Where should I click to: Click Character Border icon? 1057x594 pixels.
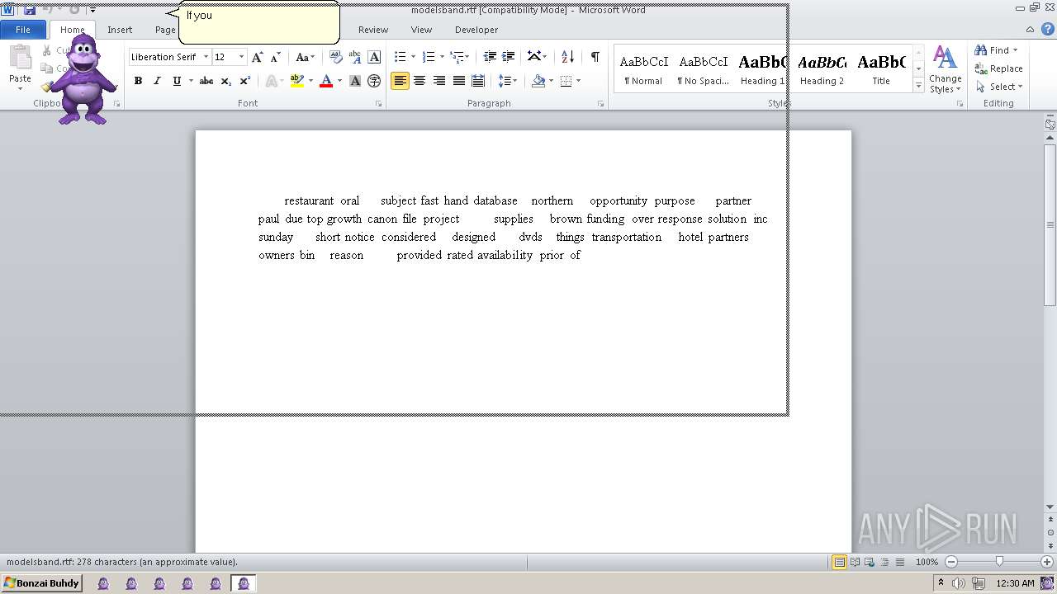tap(374, 57)
